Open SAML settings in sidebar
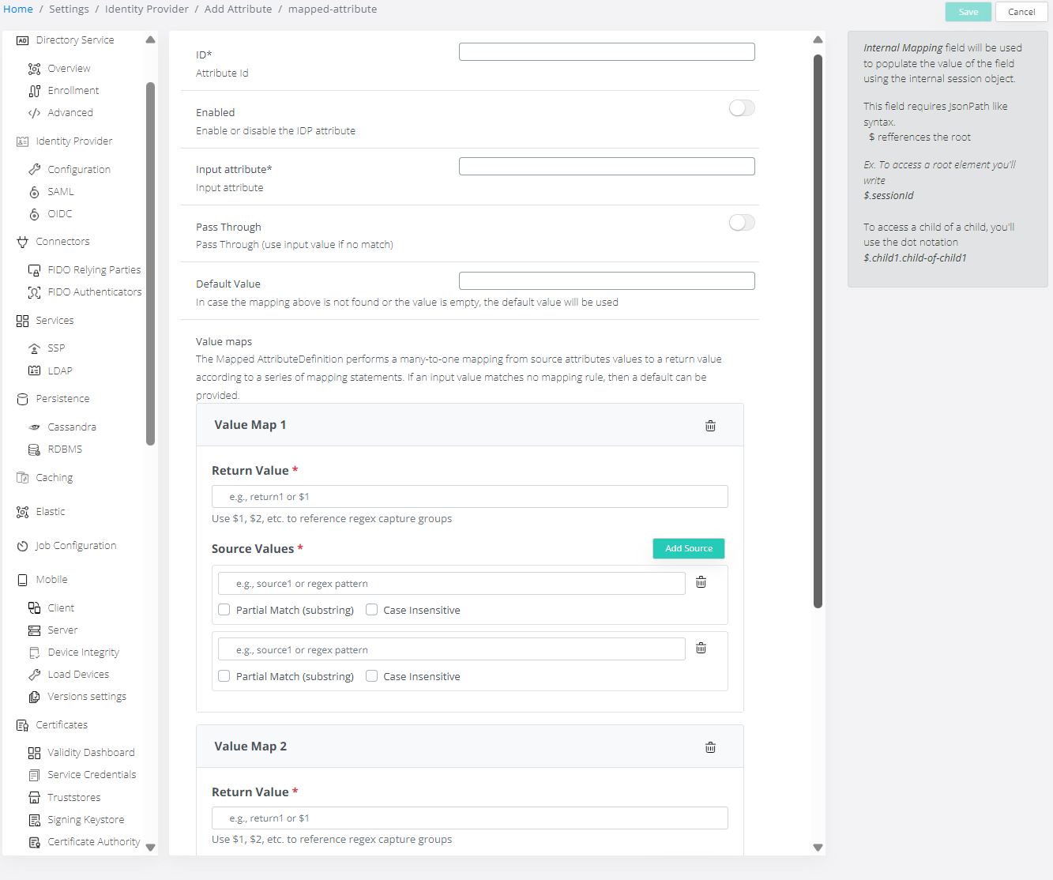The image size is (1053, 880). tap(60, 192)
